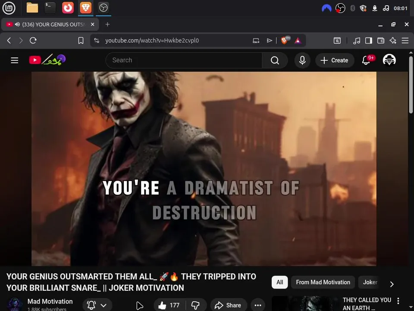Open the menu for THEY CALLED YOU video

[x=398, y=301]
